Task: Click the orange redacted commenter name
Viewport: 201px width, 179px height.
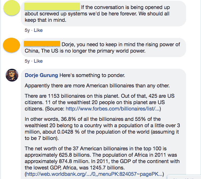Action: coord(42,44)
